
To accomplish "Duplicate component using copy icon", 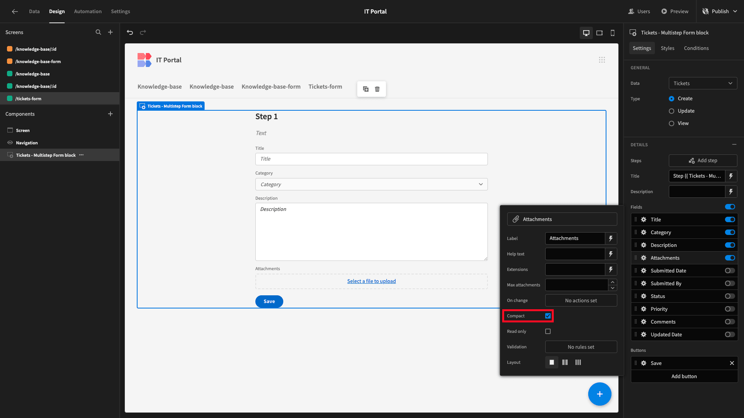I will (x=366, y=89).
